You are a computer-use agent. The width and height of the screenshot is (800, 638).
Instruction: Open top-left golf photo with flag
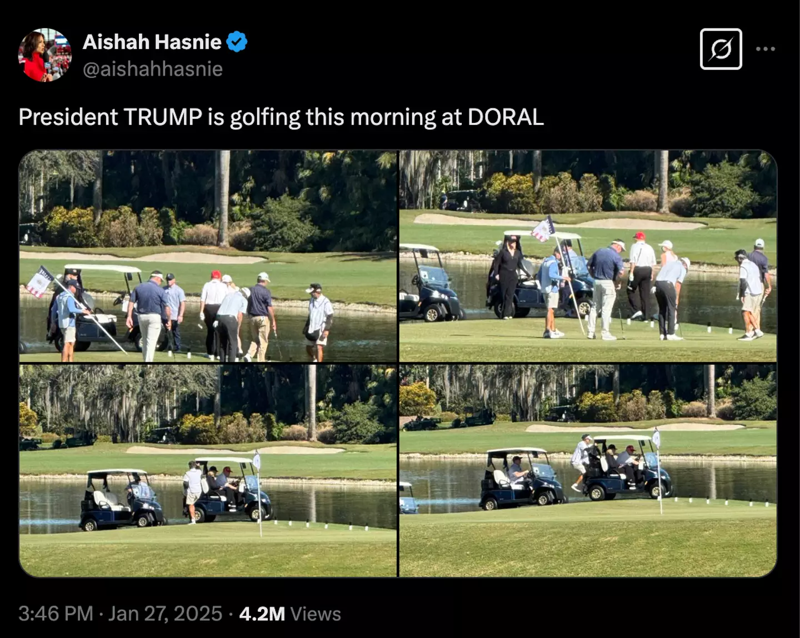(208, 256)
